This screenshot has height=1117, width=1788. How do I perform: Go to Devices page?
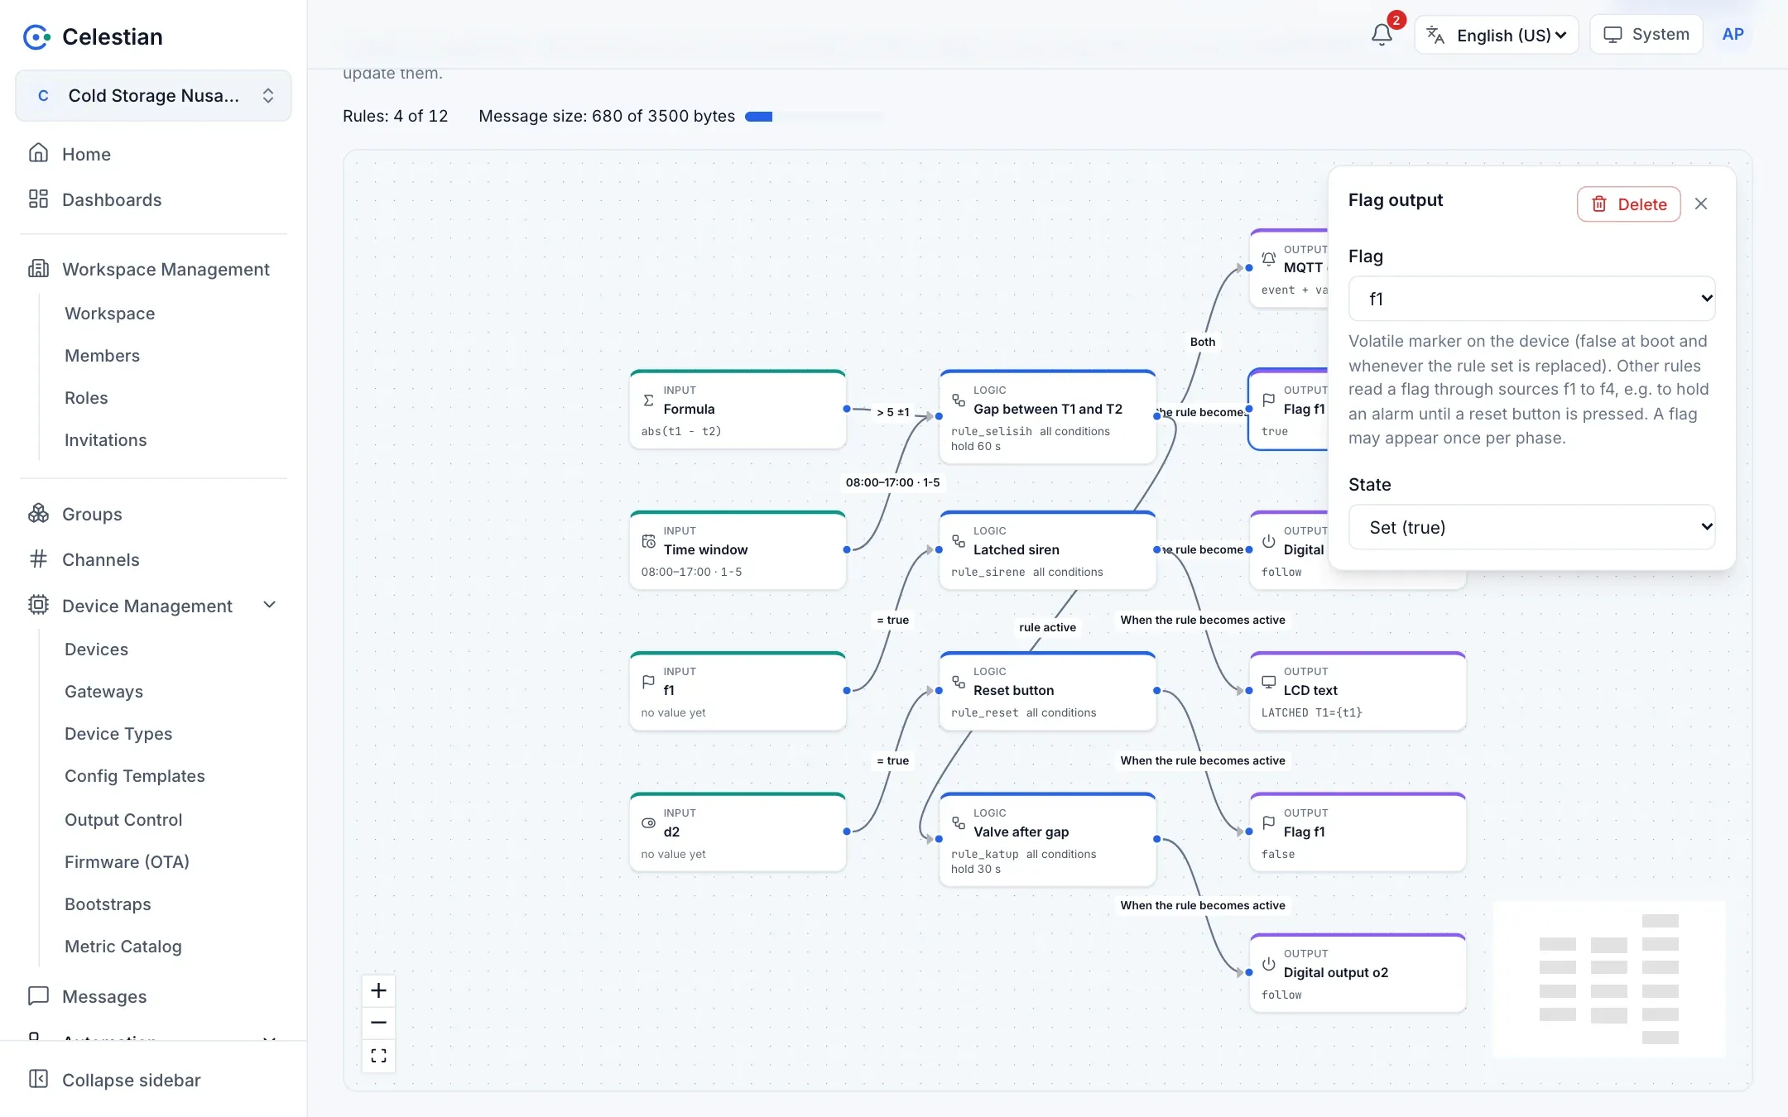96,650
